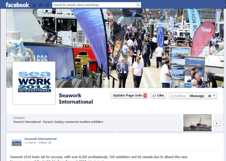This screenshot has height=161, width=226.
Task: Open the 13 March post timestamp
Action: click(30, 143)
